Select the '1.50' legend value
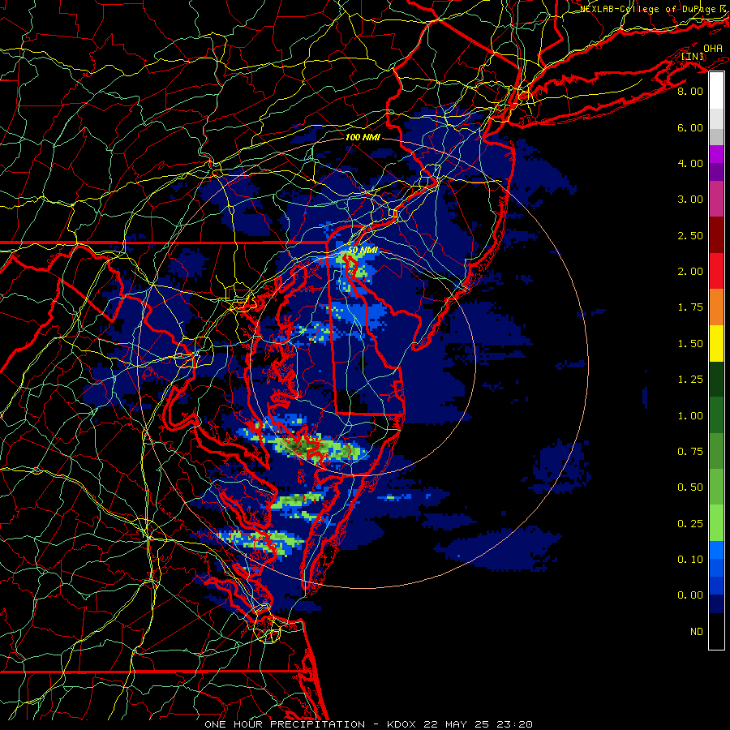730x730 pixels. pos(690,344)
